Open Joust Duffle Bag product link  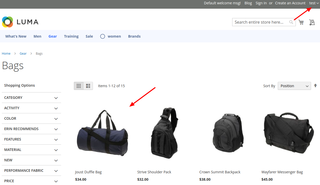88,172
